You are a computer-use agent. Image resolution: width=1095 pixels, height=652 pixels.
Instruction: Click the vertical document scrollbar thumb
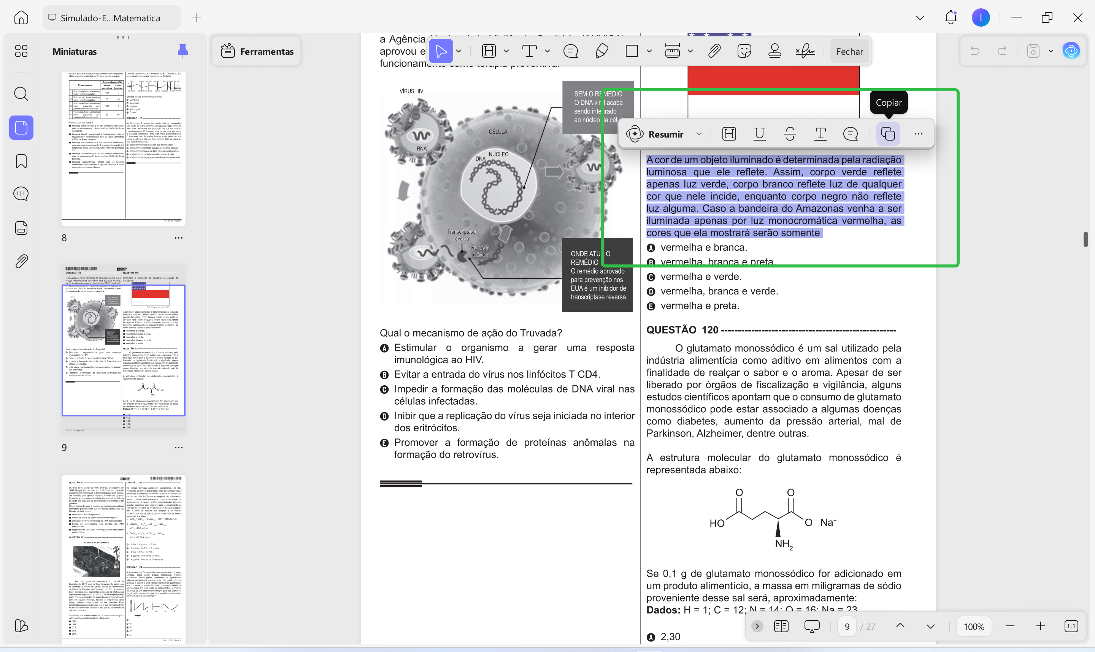[1085, 239]
